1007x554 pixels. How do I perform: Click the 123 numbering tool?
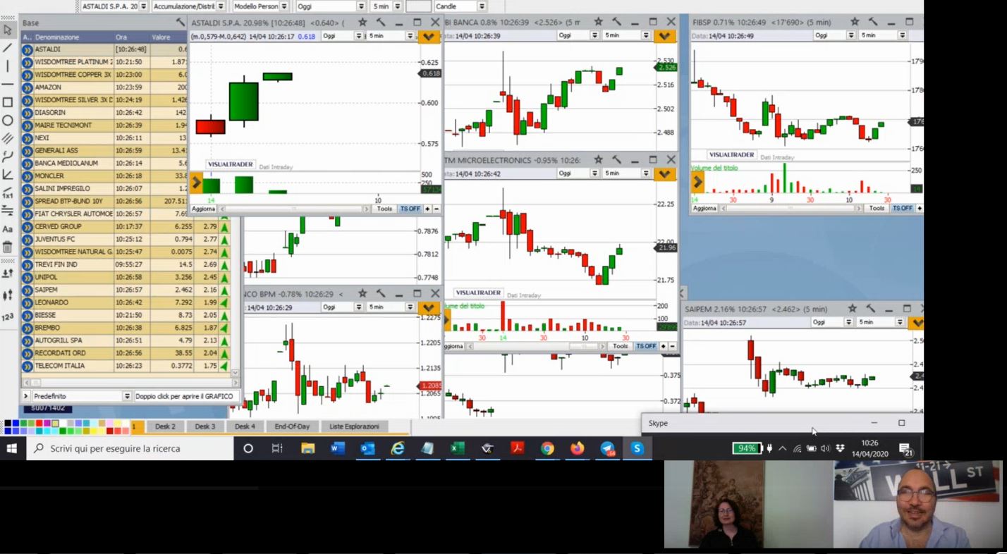[x=8, y=317]
